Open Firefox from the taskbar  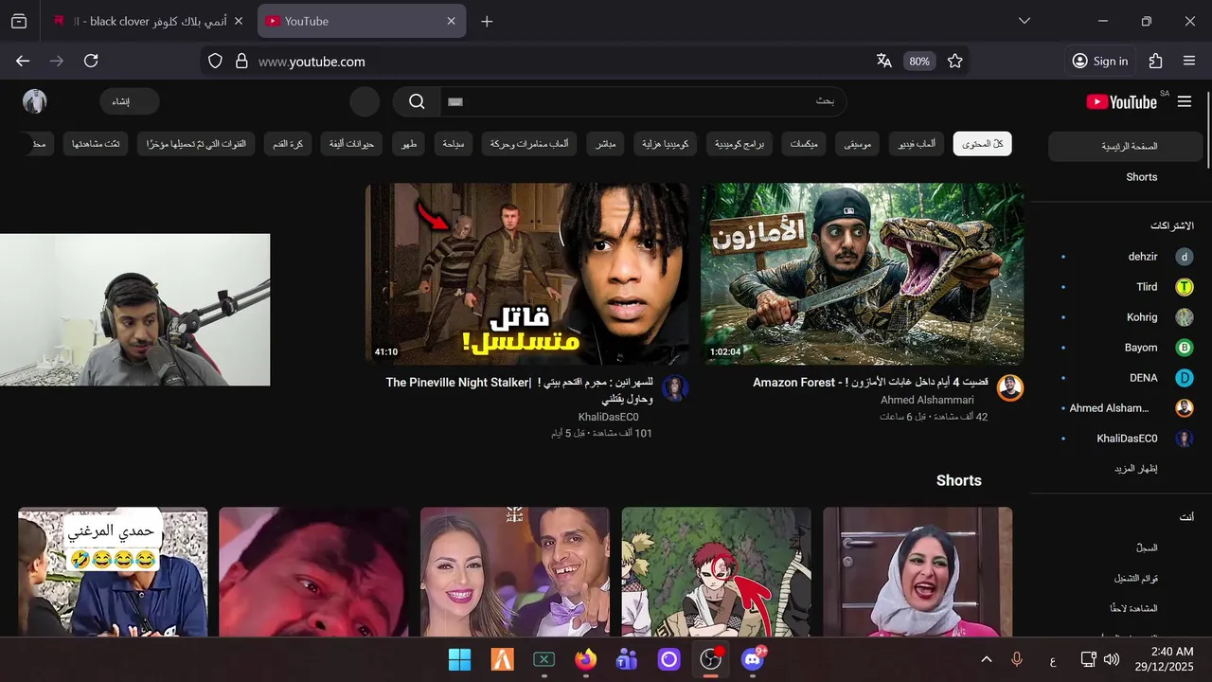[x=586, y=659]
